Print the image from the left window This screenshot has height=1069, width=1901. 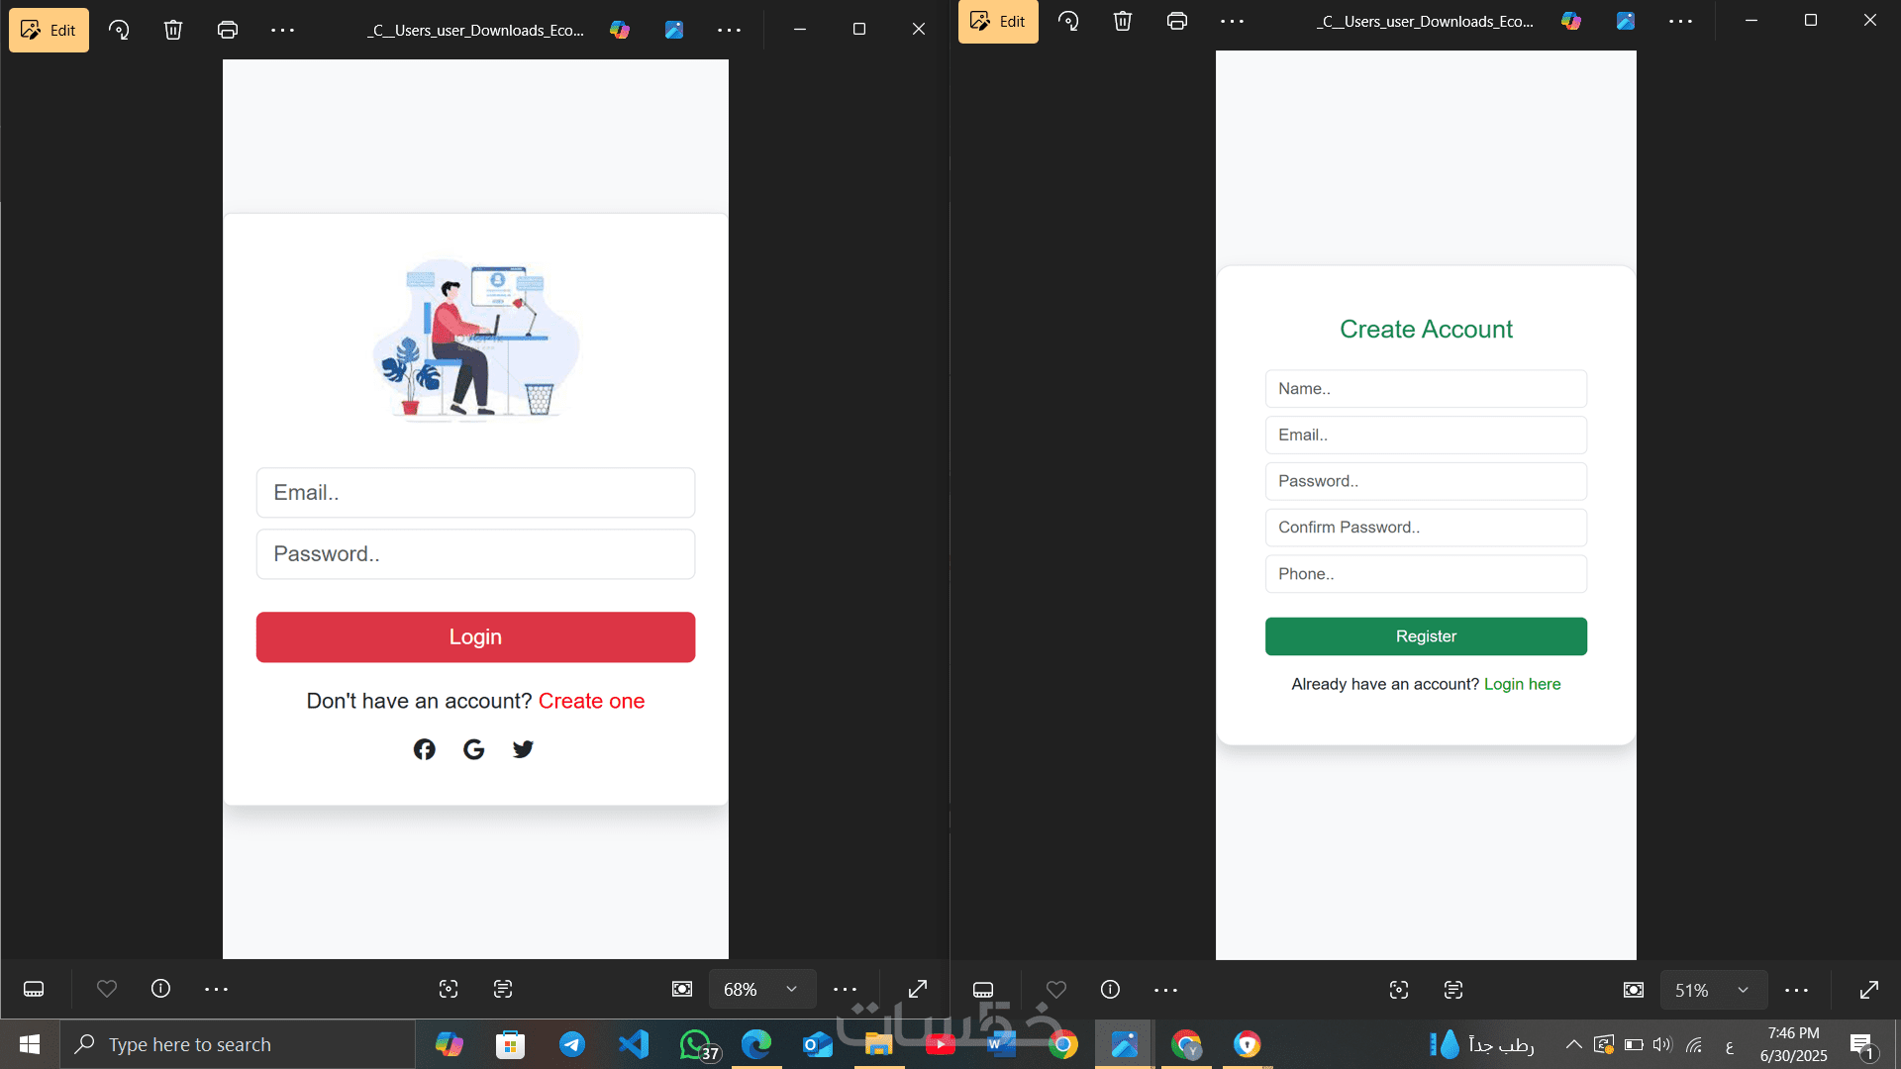[x=228, y=30]
